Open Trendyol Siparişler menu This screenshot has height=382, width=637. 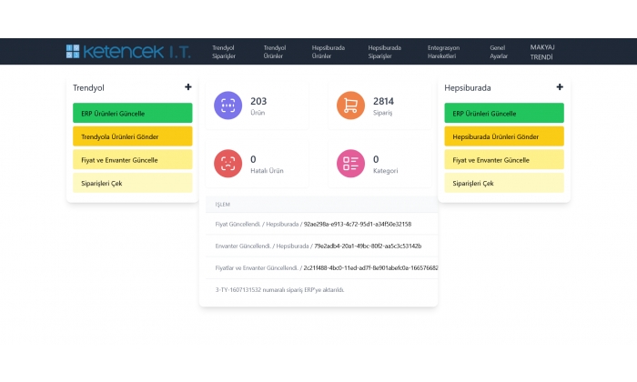click(x=224, y=52)
